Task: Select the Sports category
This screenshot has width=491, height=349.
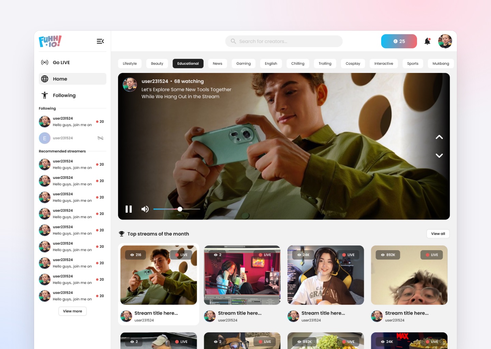Action: click(x=413, y=63)
